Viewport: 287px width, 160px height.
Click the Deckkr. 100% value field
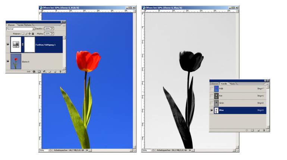click(48, 29)
